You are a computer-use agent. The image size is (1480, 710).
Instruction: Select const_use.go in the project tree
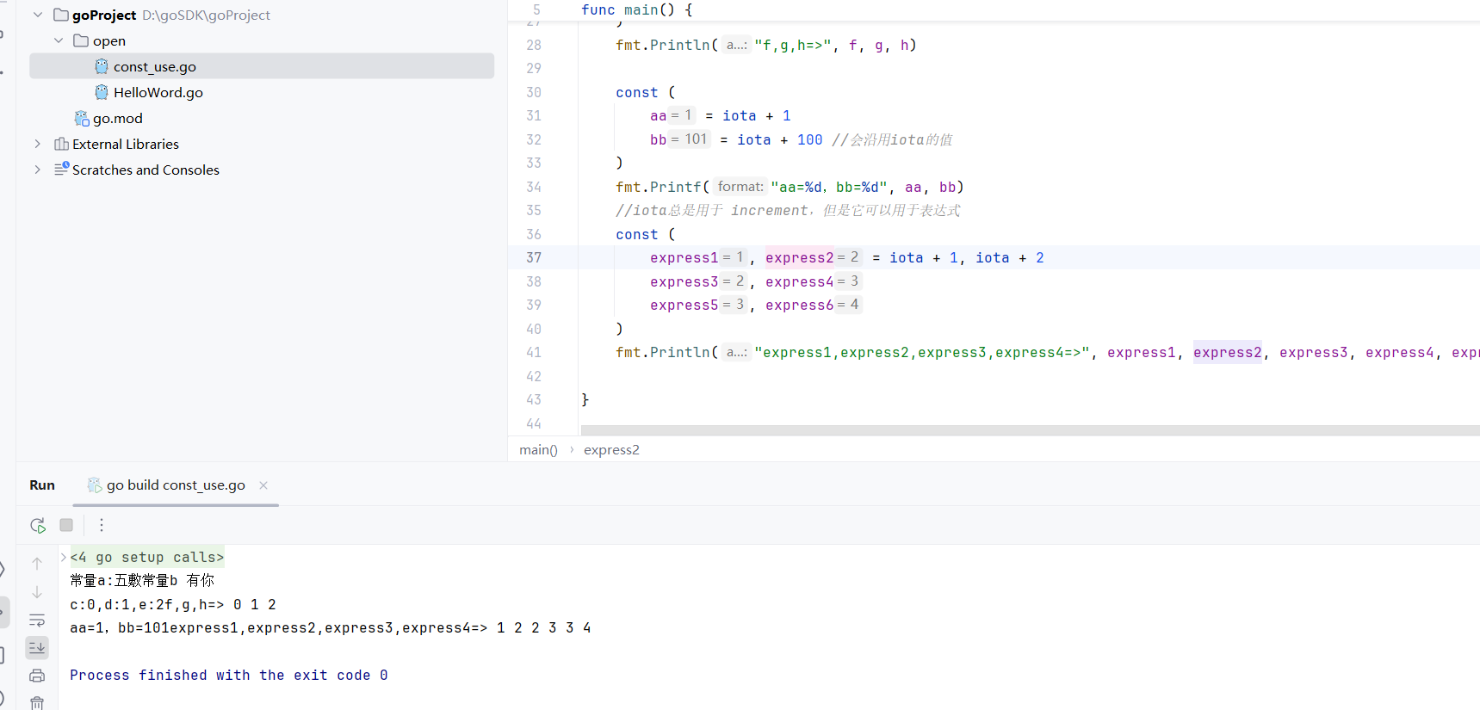[x=262, y=66]
